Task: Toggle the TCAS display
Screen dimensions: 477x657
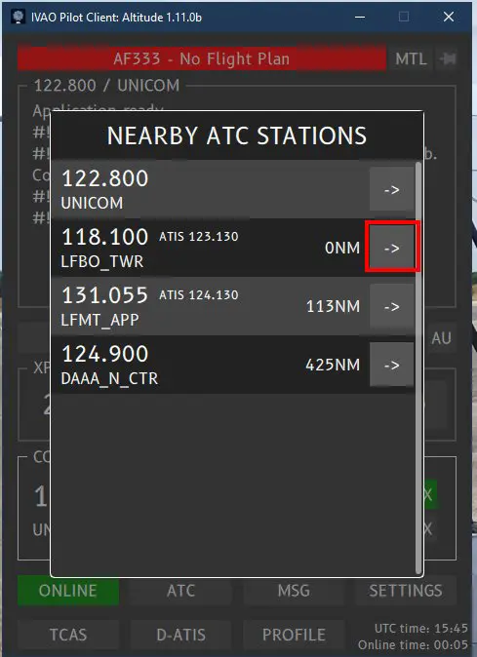Action: coord(68,635)
